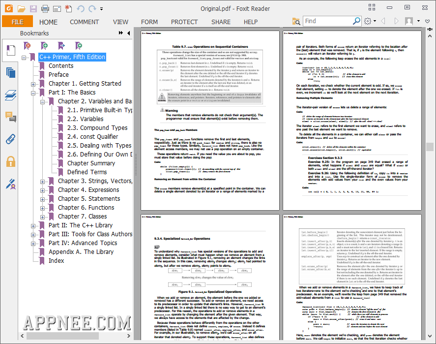Open the Attachments paperclip panel
The image size is (436, 344).
(10, 139)
